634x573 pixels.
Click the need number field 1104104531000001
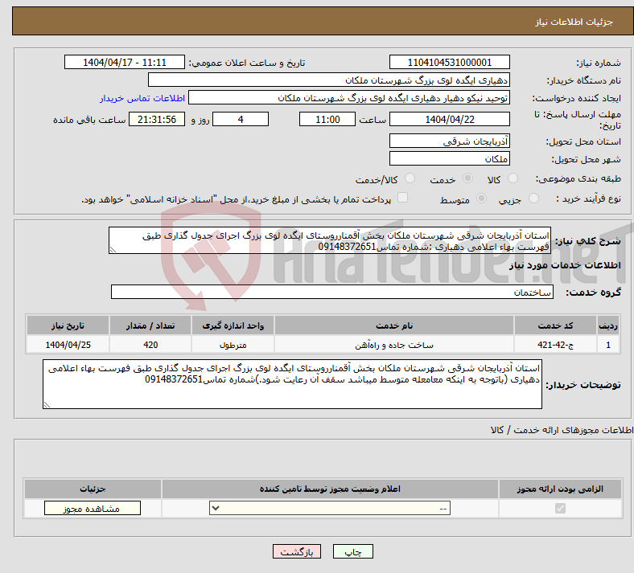pos(449,62)
